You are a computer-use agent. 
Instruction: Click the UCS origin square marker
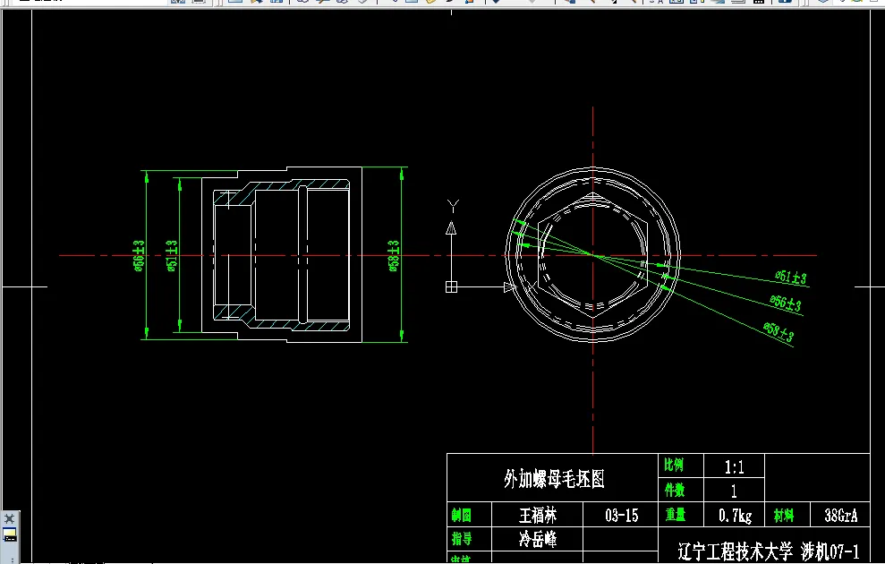tap(451, 287)
